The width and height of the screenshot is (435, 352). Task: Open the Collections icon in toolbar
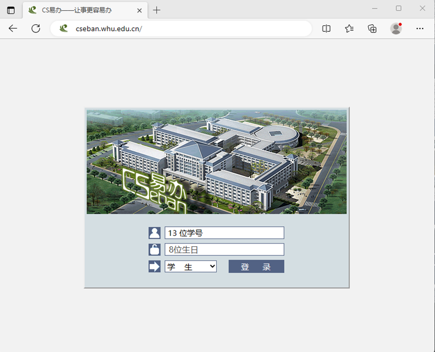pyautogui.click(x=372, y=29)
